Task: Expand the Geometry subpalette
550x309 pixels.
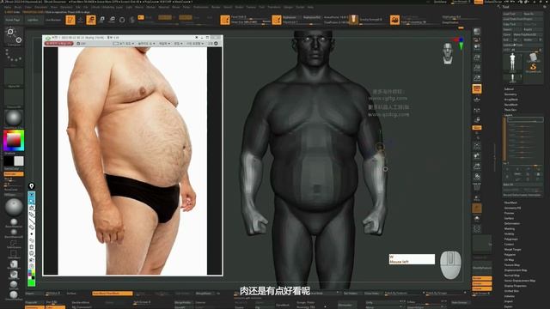Action: point(510,94)
